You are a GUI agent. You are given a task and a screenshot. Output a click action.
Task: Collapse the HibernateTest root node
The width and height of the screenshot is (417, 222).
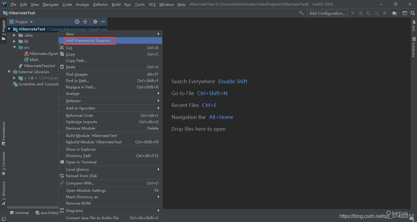(x=9, y=29)
